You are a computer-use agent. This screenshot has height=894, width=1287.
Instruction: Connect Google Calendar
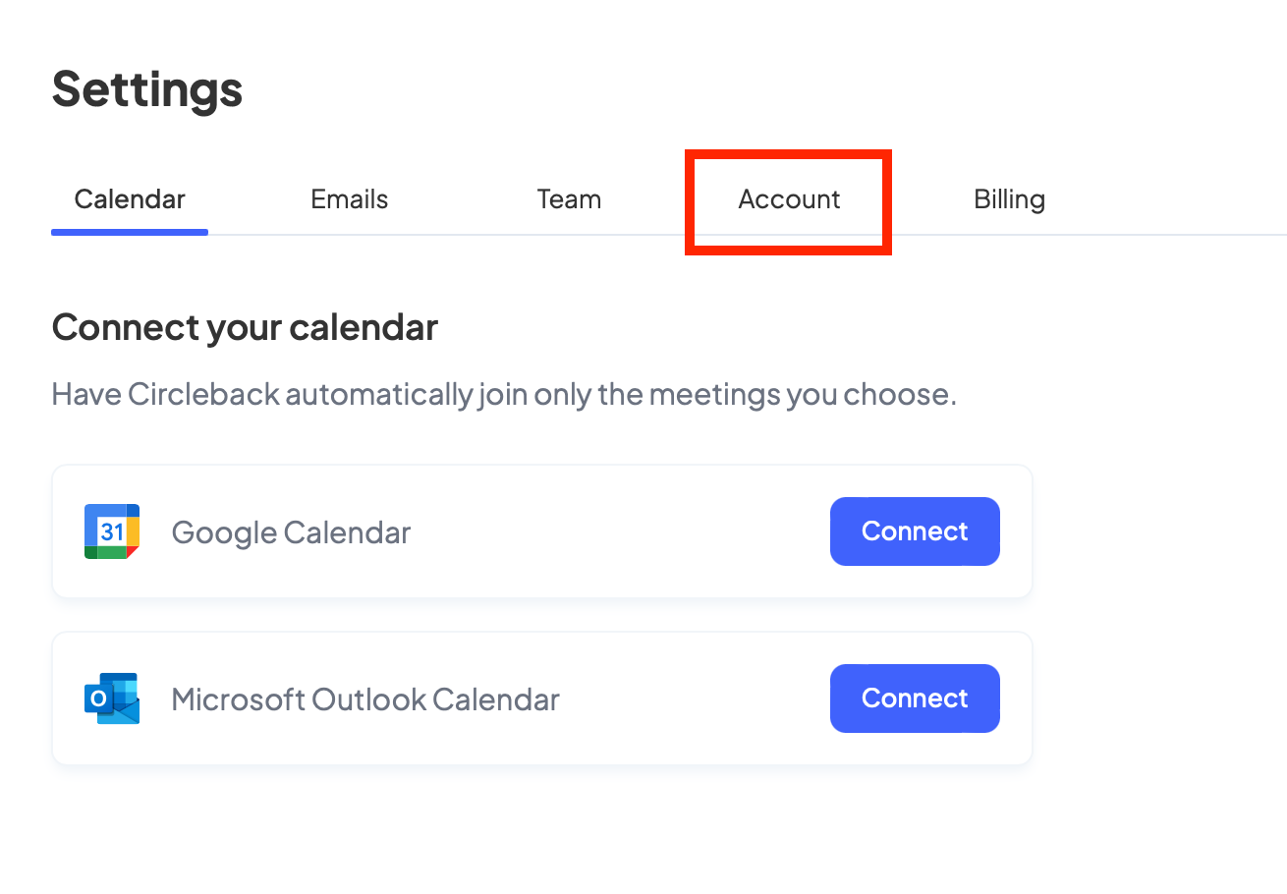(915, 531)
